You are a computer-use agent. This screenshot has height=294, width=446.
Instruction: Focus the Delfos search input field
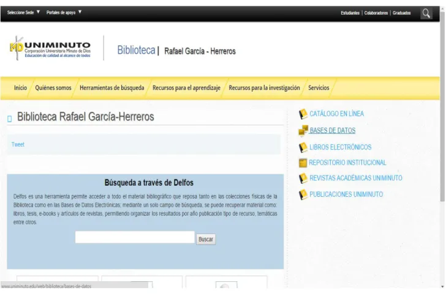point(135,237)
